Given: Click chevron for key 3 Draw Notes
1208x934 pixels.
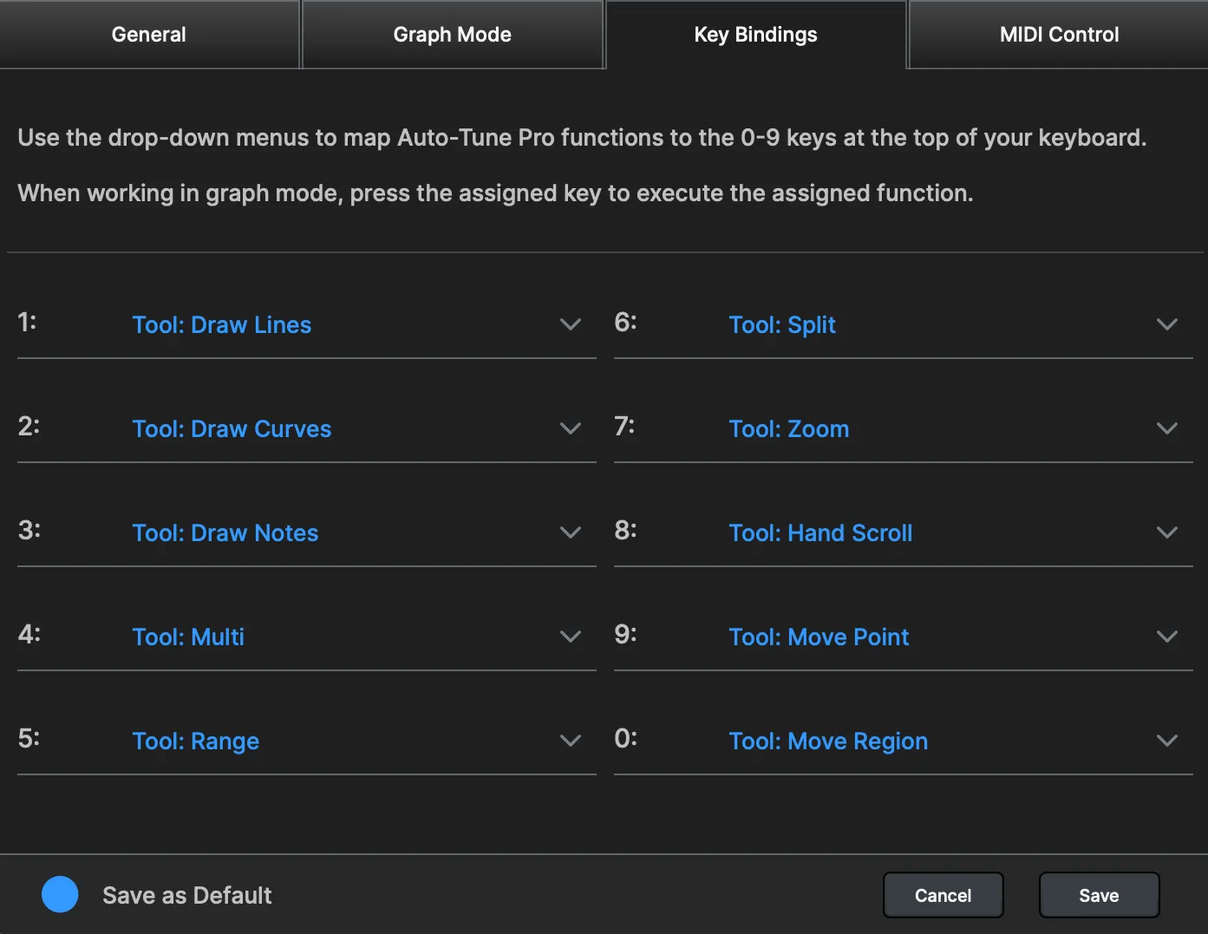Looking at the screenshot, I should (x=570, y=533).
